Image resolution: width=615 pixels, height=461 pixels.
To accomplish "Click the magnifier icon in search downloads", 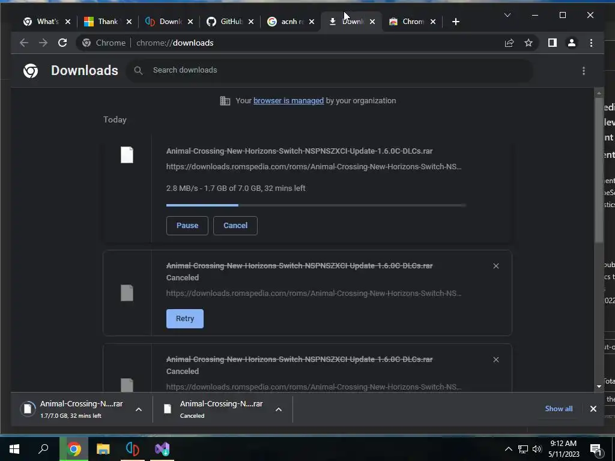I will [138, 70].
